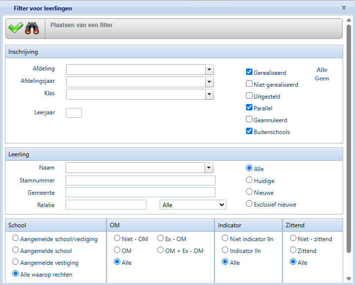The height and width of the screenshot is (285, 355).
Task: Select Exclusief nieuwe radio button
Action: point(249,204)
